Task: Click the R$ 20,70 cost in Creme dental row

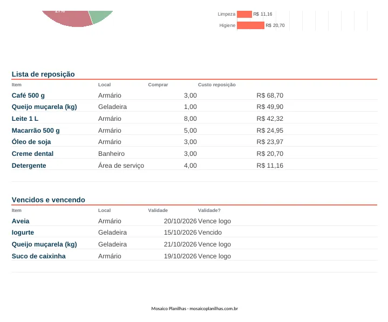Action: (270, 154)
